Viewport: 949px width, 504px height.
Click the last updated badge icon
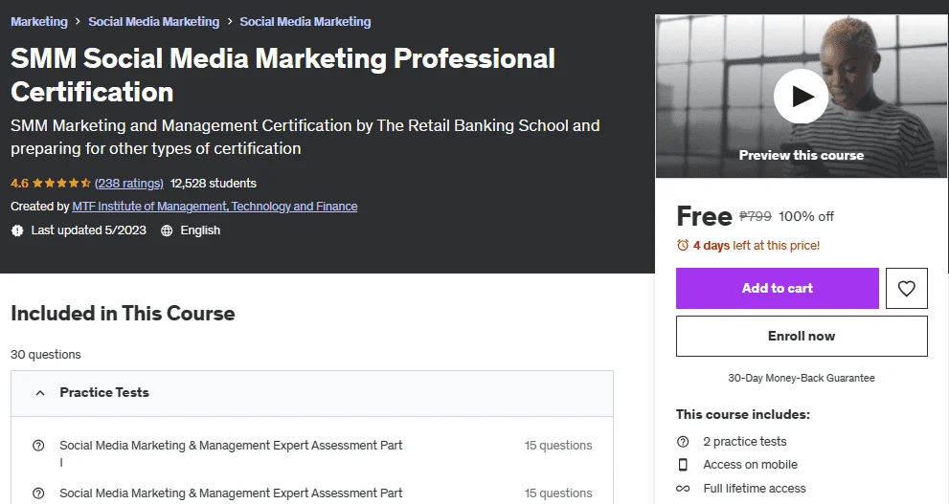tap(17, 230)
